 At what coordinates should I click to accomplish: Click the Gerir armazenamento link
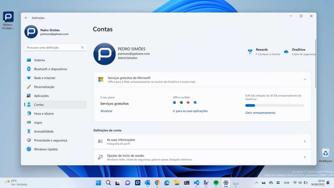260,113
